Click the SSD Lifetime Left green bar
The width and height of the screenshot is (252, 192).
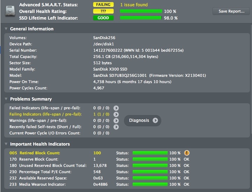tap(141, 18)
